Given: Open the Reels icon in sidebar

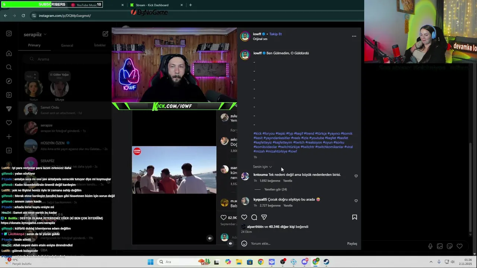Looking at the screenshot, I should pos(9,95).
